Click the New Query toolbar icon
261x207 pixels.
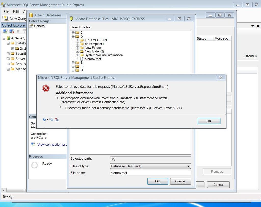(x=6, y=18)
